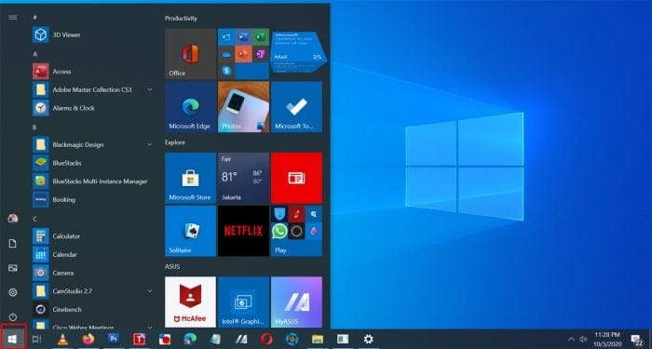The height and width of the screenshot is (349, 652).
Task: Open Firefox from the taskbar
Action: coord(88,340)
